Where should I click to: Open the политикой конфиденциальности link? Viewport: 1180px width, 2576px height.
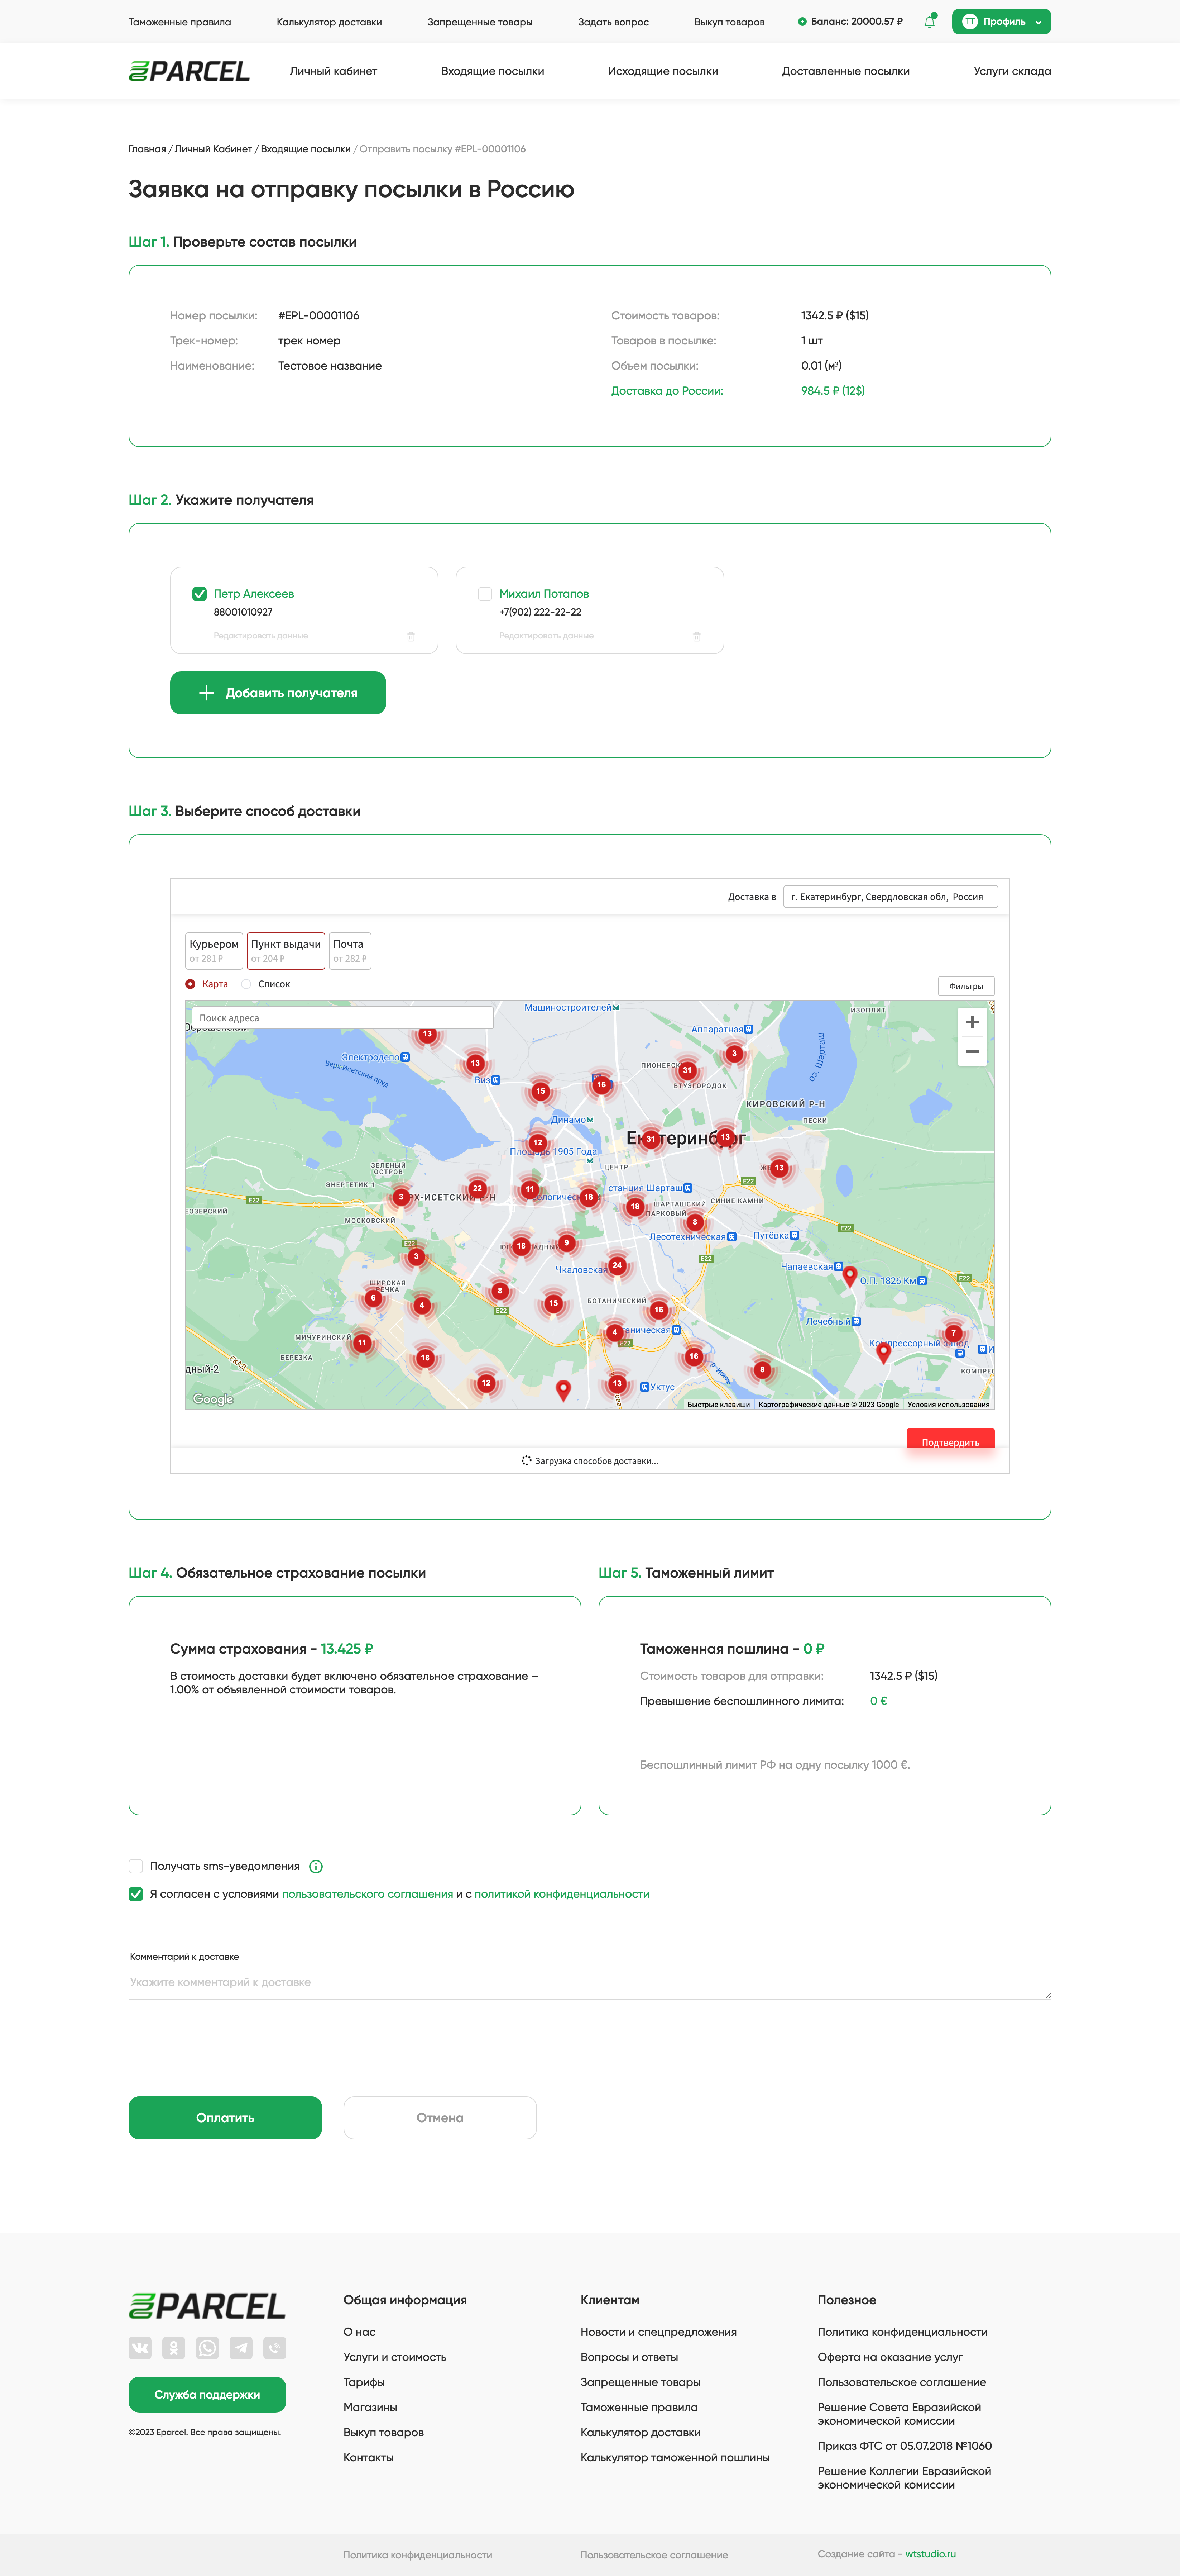[562, 1894]
